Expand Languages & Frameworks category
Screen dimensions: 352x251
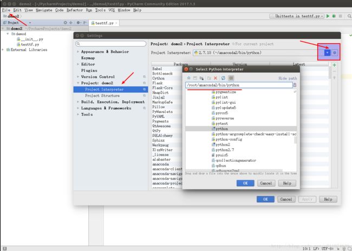click(78, 108)
